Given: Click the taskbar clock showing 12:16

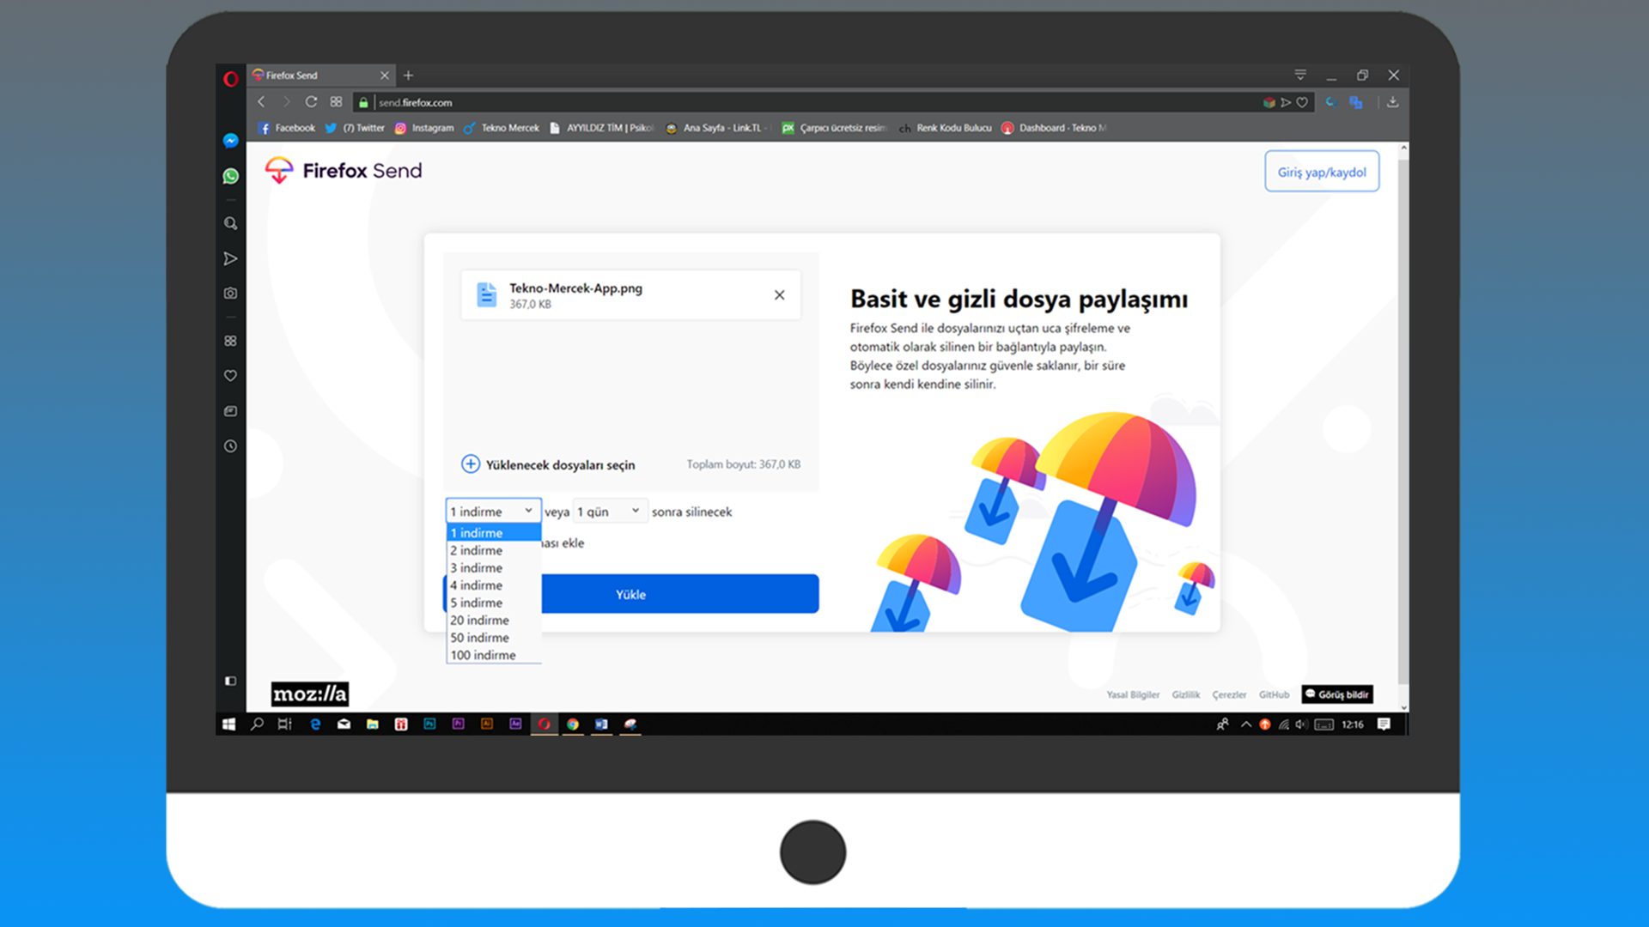Looking at the screenshot, I should click(1353, 724).
